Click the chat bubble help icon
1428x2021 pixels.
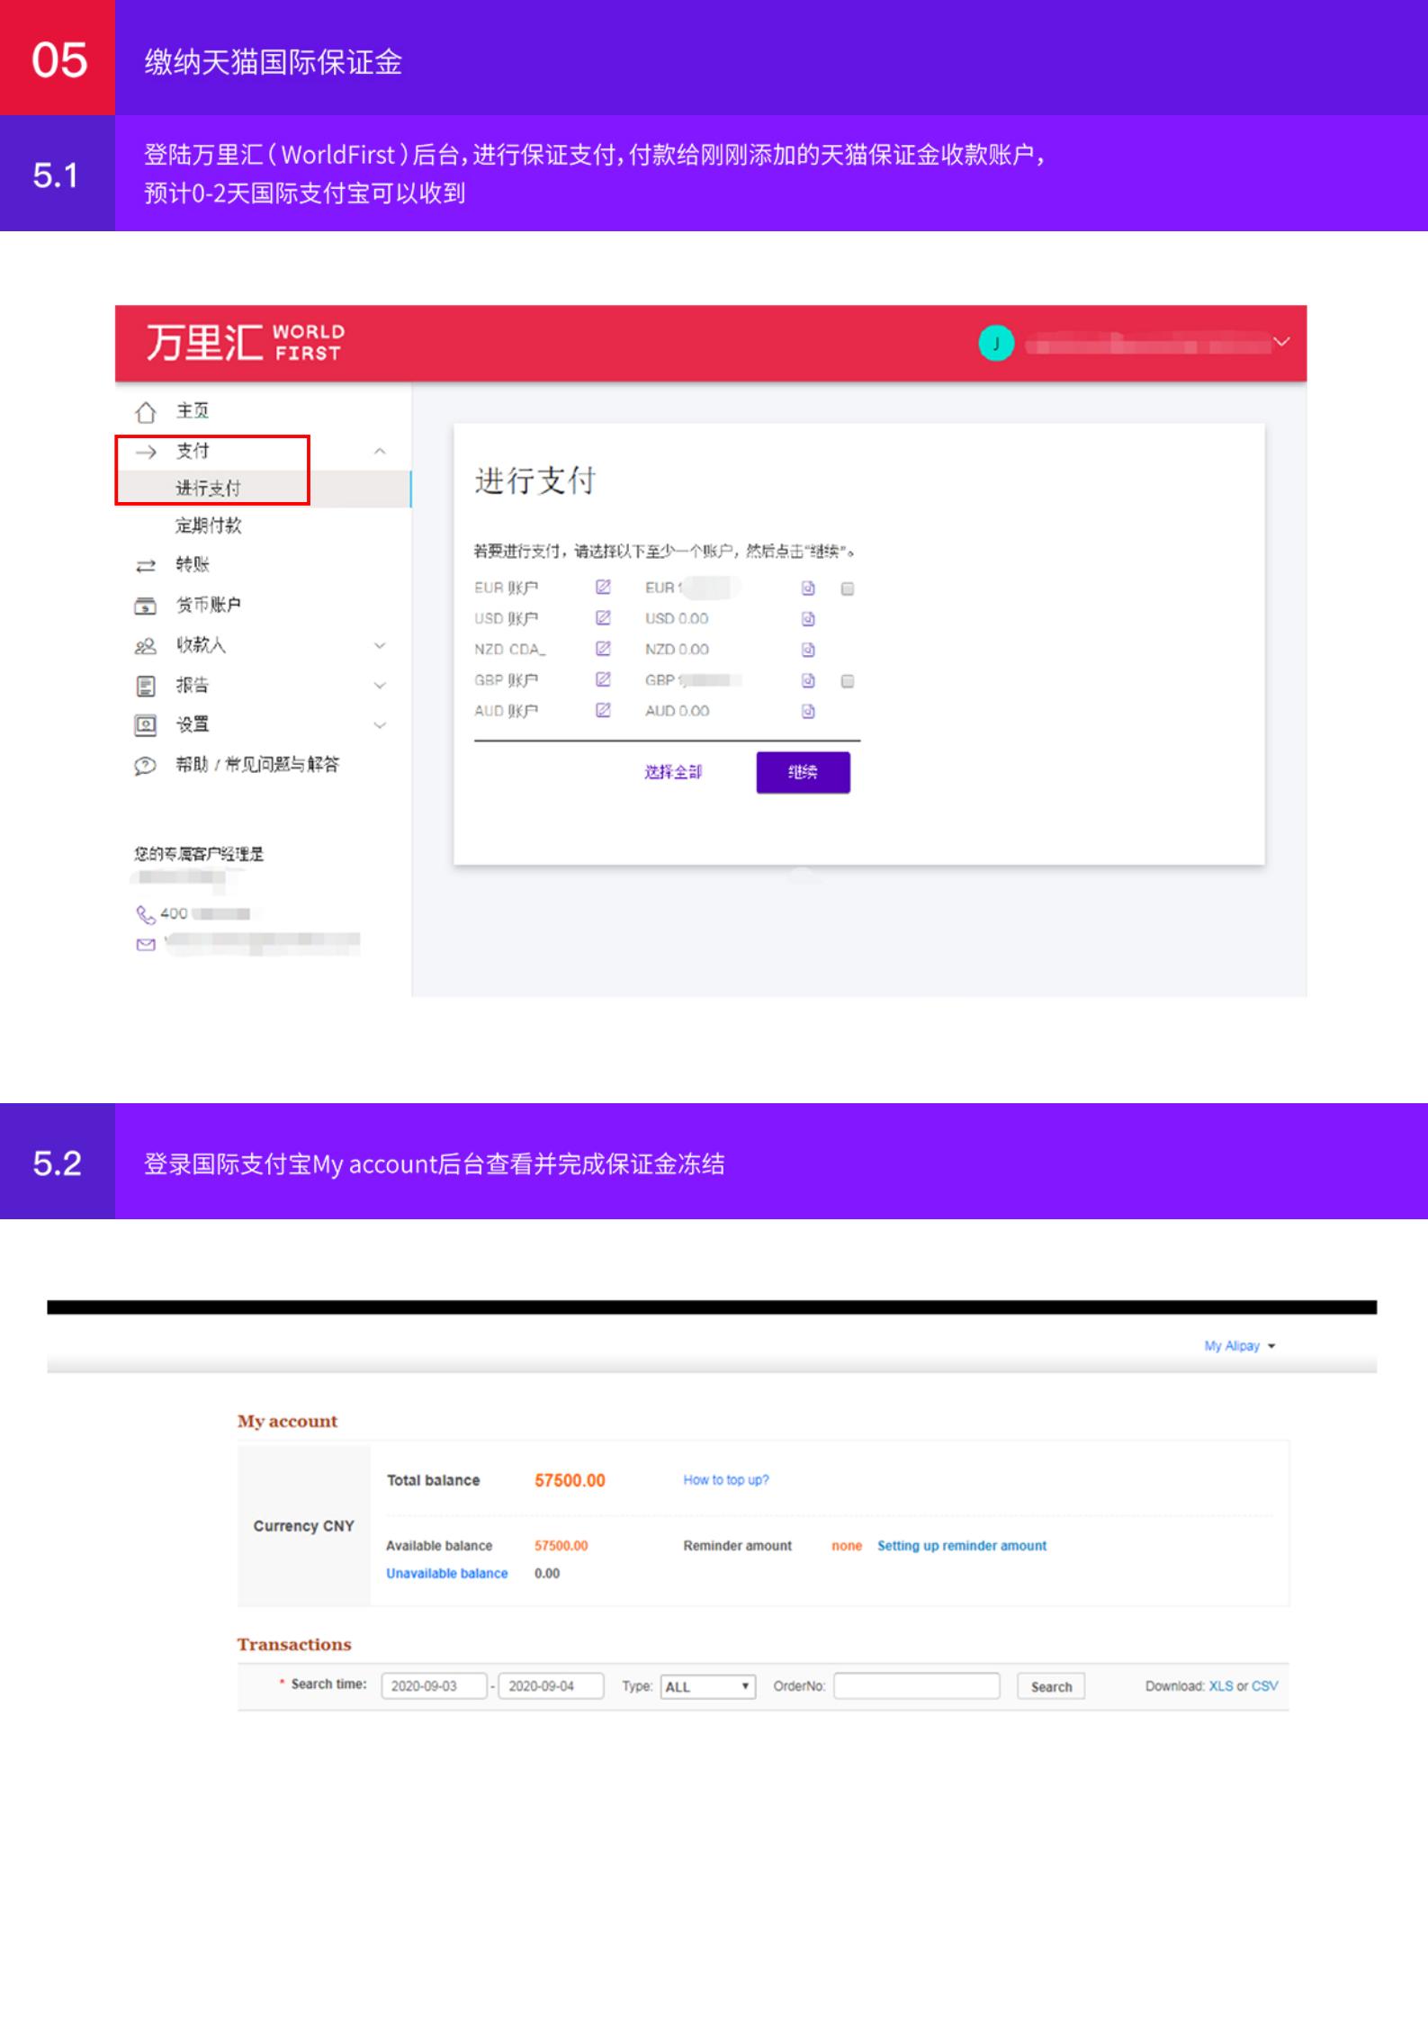145,766
